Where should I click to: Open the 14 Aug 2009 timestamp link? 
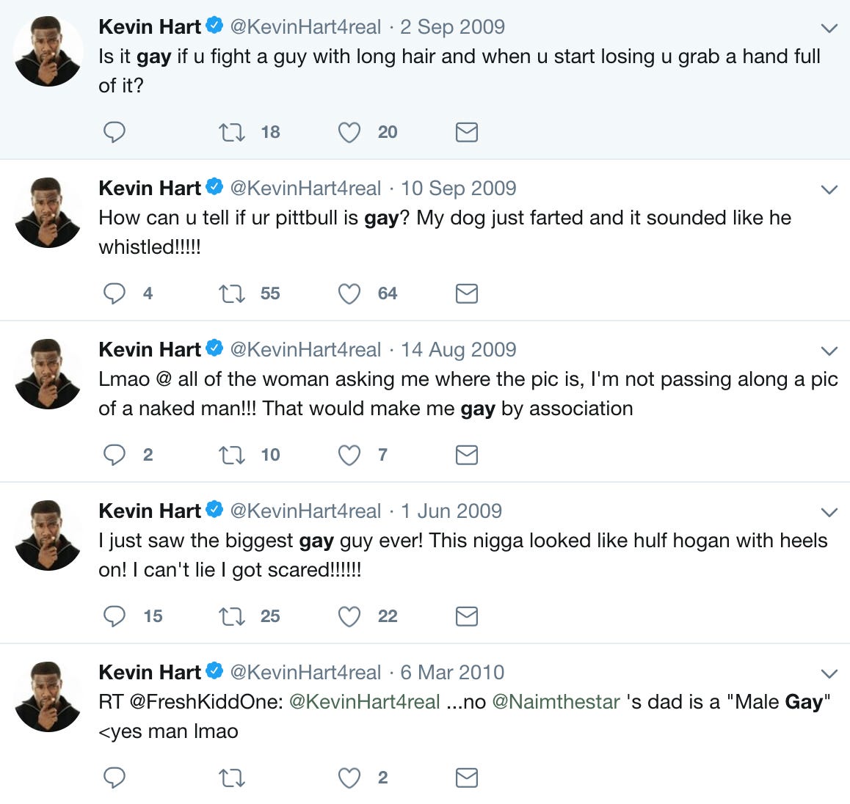pos(458,350)
